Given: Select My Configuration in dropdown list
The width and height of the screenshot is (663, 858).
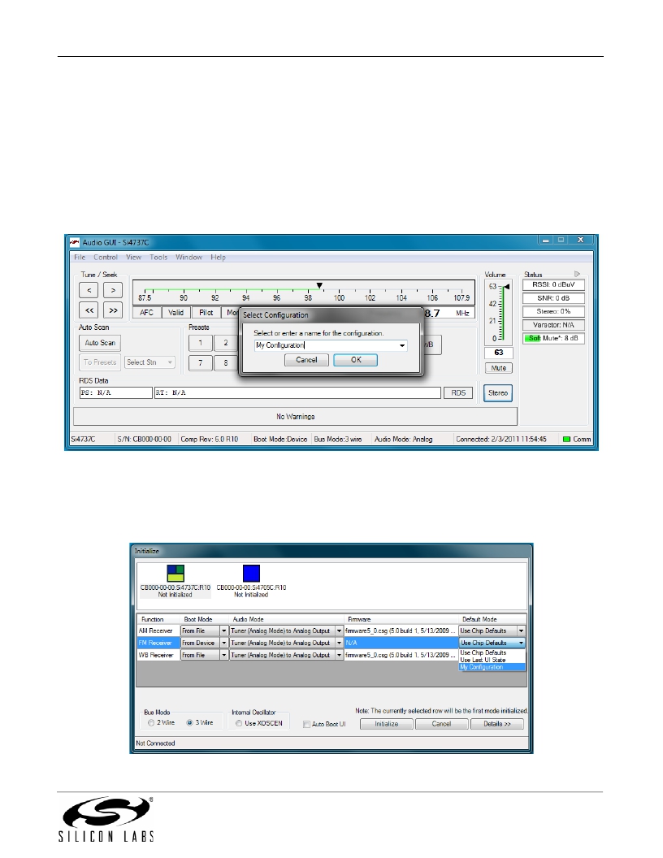Looking at the screenshot, I should tap(492, 667).
